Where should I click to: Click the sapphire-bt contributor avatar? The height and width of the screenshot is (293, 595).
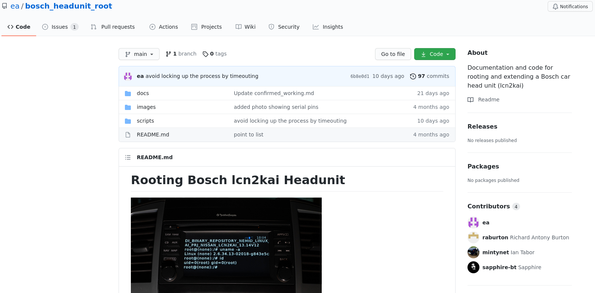473,267
